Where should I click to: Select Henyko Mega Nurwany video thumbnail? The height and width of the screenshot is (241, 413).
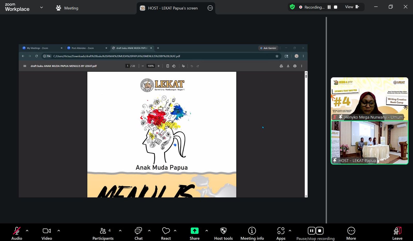[x=369, y=99]
